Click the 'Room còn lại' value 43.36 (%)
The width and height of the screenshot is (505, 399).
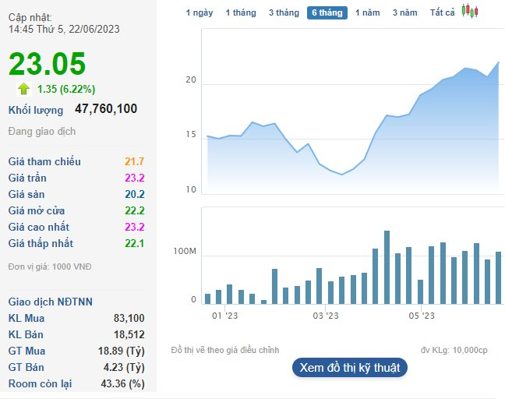pyautogui.click(x=122, y=384)
